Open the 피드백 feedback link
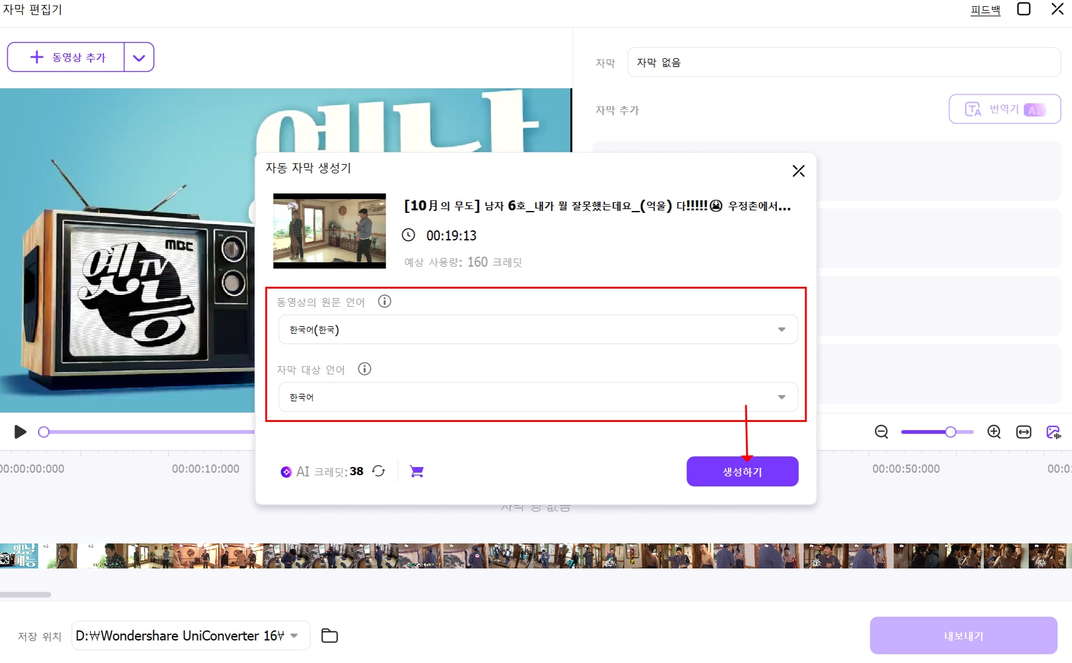 pyautogui.click(x=984, y=10)
